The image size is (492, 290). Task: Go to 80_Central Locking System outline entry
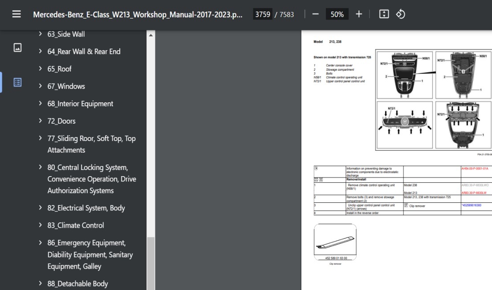92,179
